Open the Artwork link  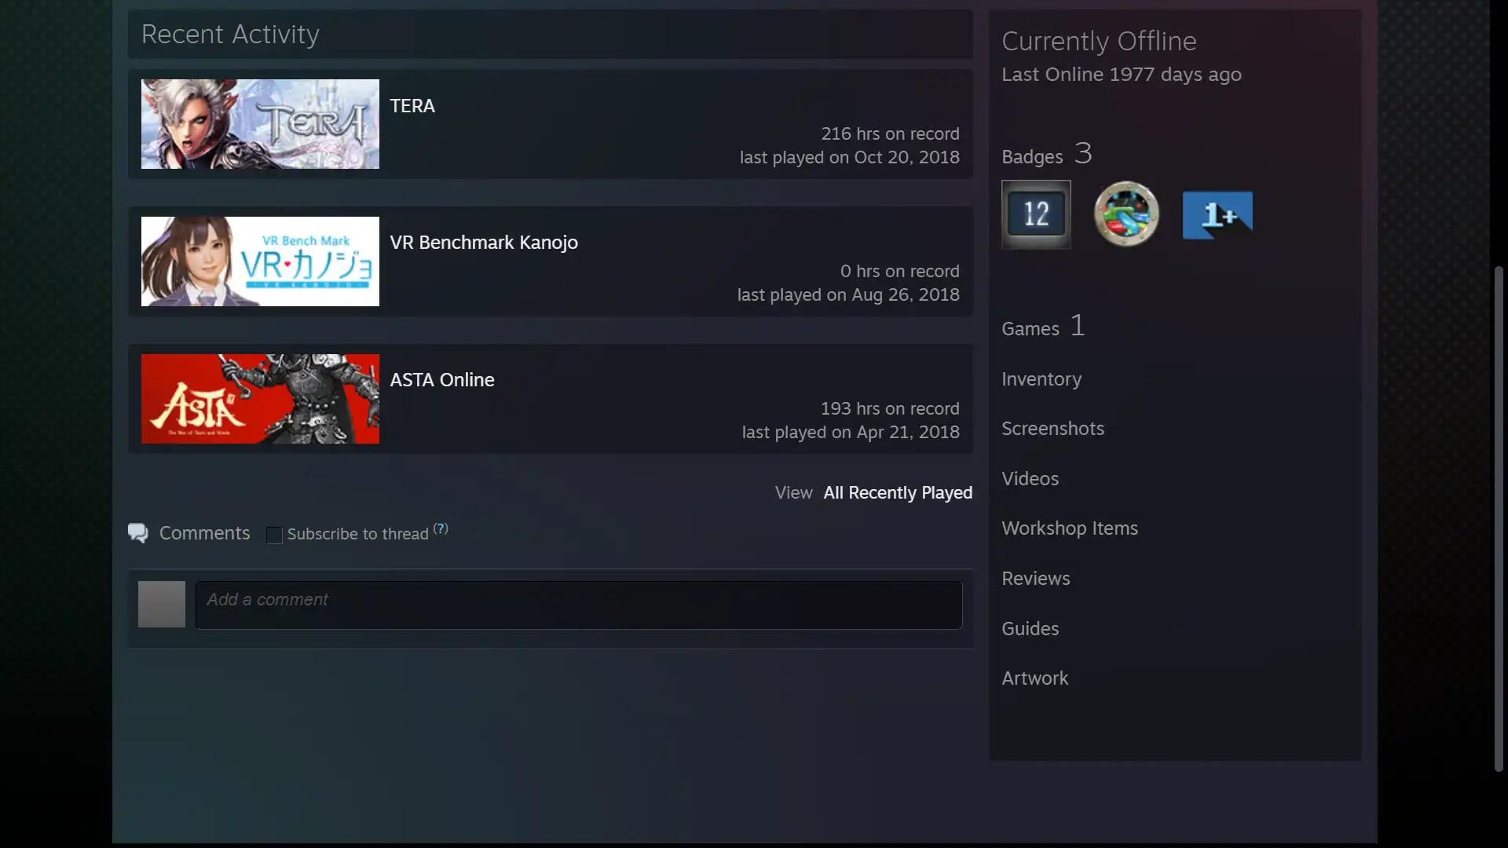point(1034,678)
